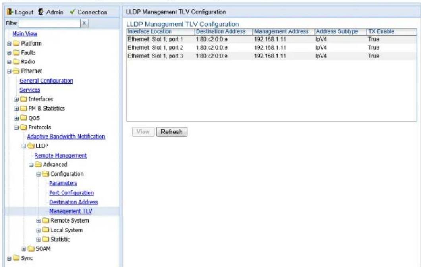The height and width of the screenshot is (267, 421).
Task: Select the Management TLV link
Action: [71, 211]
